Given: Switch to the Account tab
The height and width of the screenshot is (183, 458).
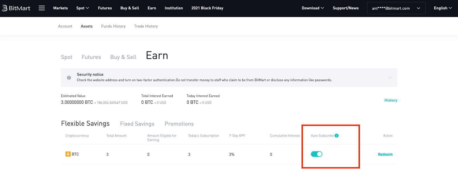Looking at the screenshot, I should 65,26.
